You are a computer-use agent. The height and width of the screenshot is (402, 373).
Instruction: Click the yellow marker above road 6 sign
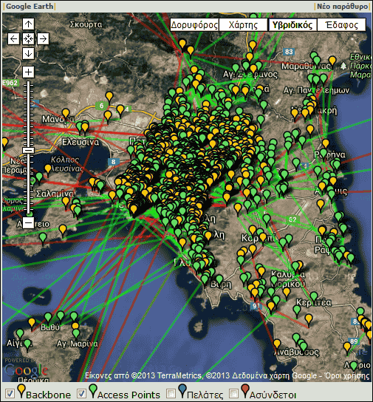point(109,96)
